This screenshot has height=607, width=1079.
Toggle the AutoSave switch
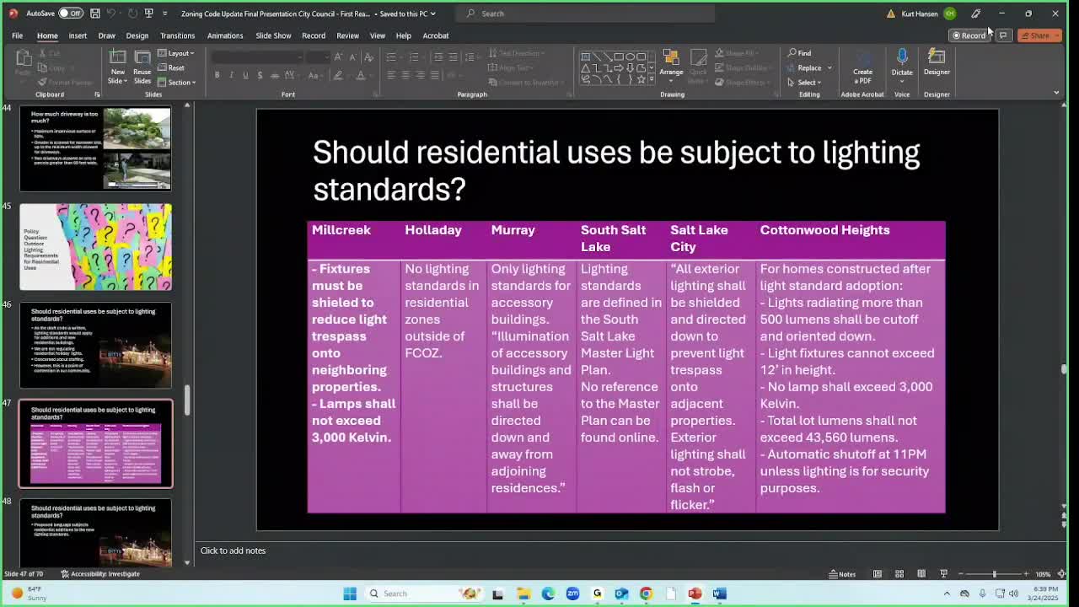[70, 13]
